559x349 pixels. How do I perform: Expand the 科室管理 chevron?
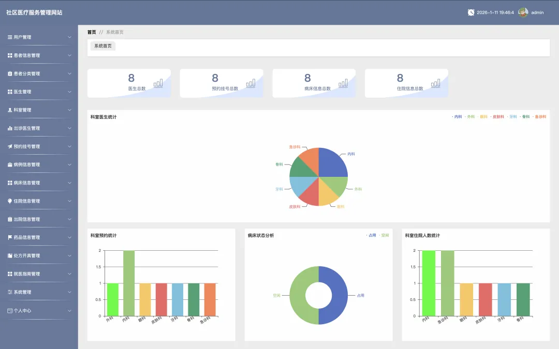click(69, 110)
